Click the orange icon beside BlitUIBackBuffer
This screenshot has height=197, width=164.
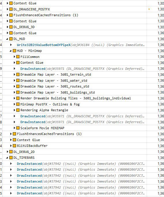click(x=14, y=146)
